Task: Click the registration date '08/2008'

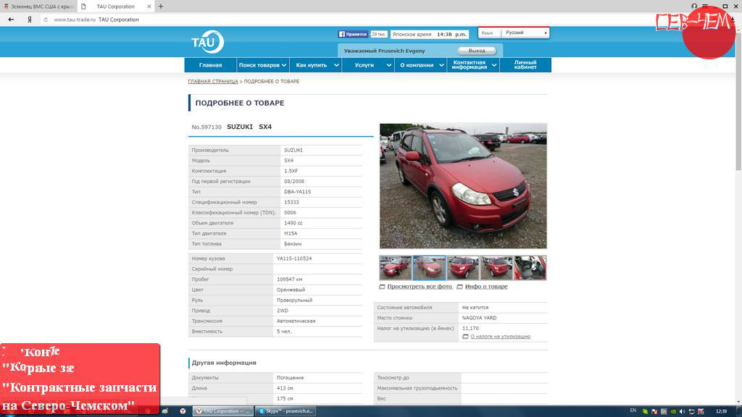Action: 294,182
